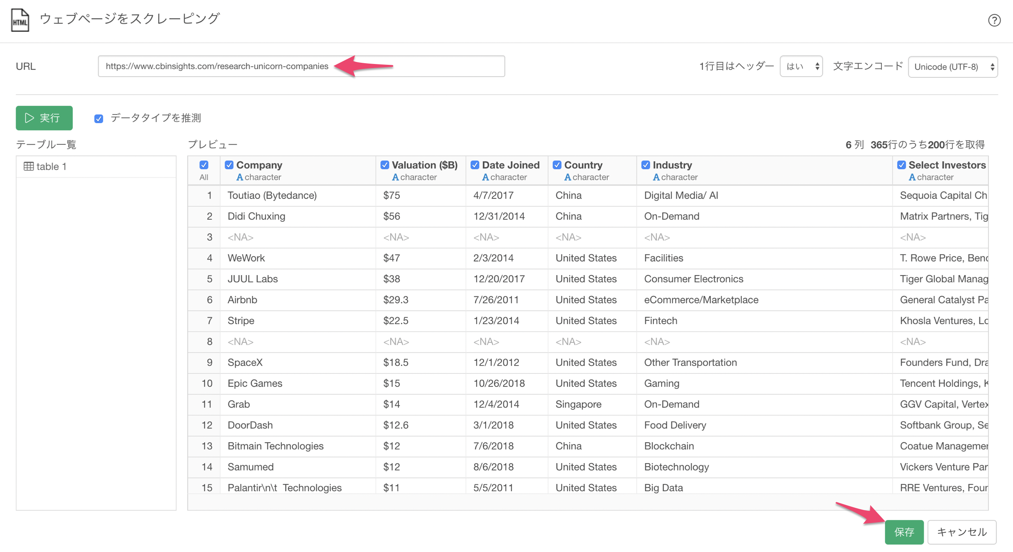Click the Singapore country cell
This screenshot has width=1013, height=552.
[x=592, y=404]
